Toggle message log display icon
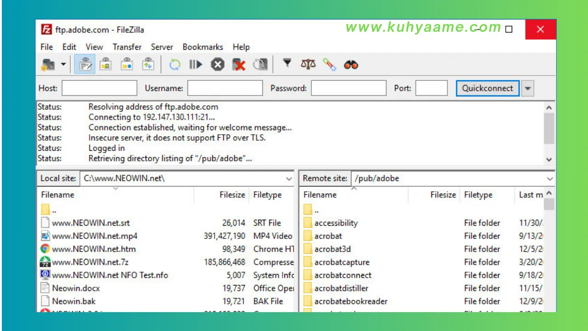Viewport: 588px width, 331px height. coord(85,65)
